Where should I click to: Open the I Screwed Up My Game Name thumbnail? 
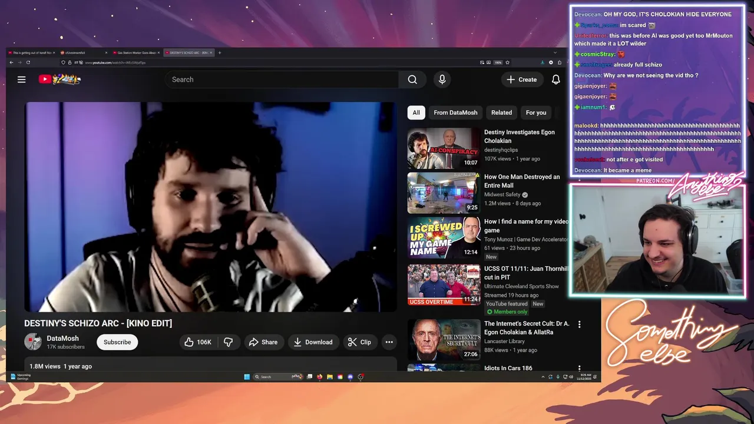(x=444, y=238)
